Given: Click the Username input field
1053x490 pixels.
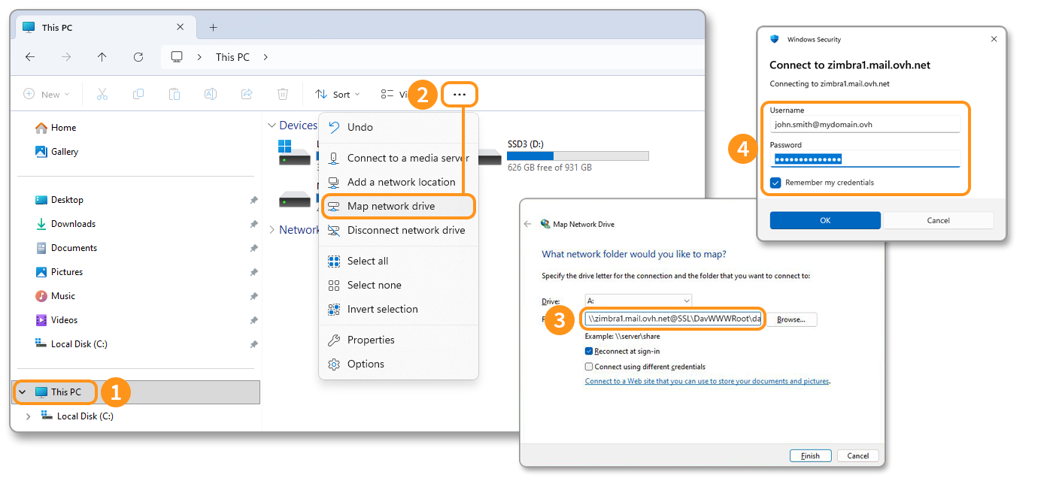Looking at the screenshot, I should [866, 124].
